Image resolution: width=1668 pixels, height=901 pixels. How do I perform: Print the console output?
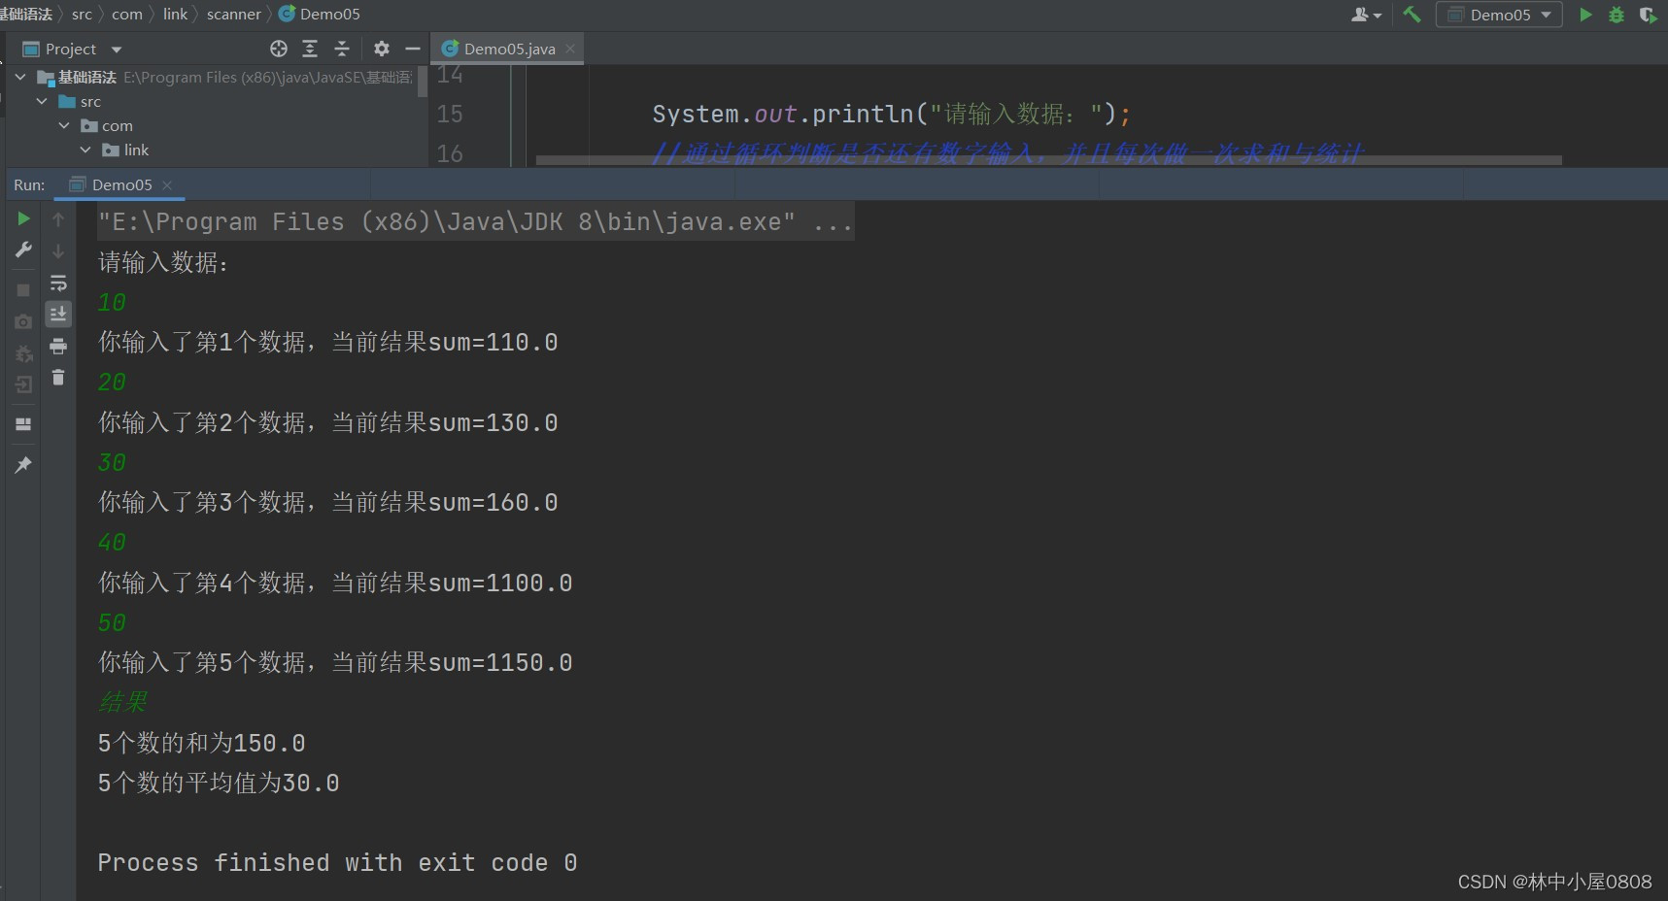58,346
